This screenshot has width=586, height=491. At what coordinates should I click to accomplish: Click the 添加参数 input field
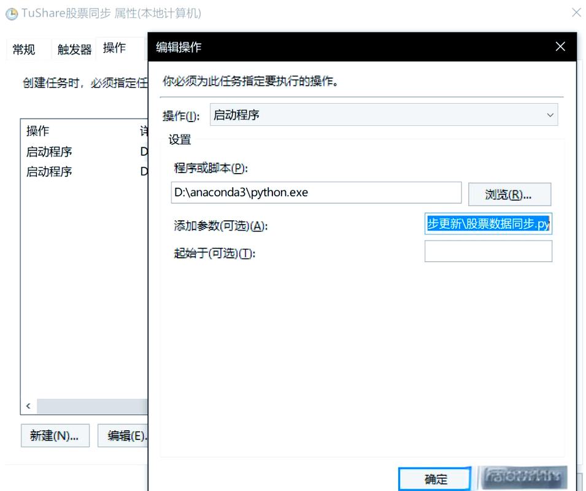[488, 224]
